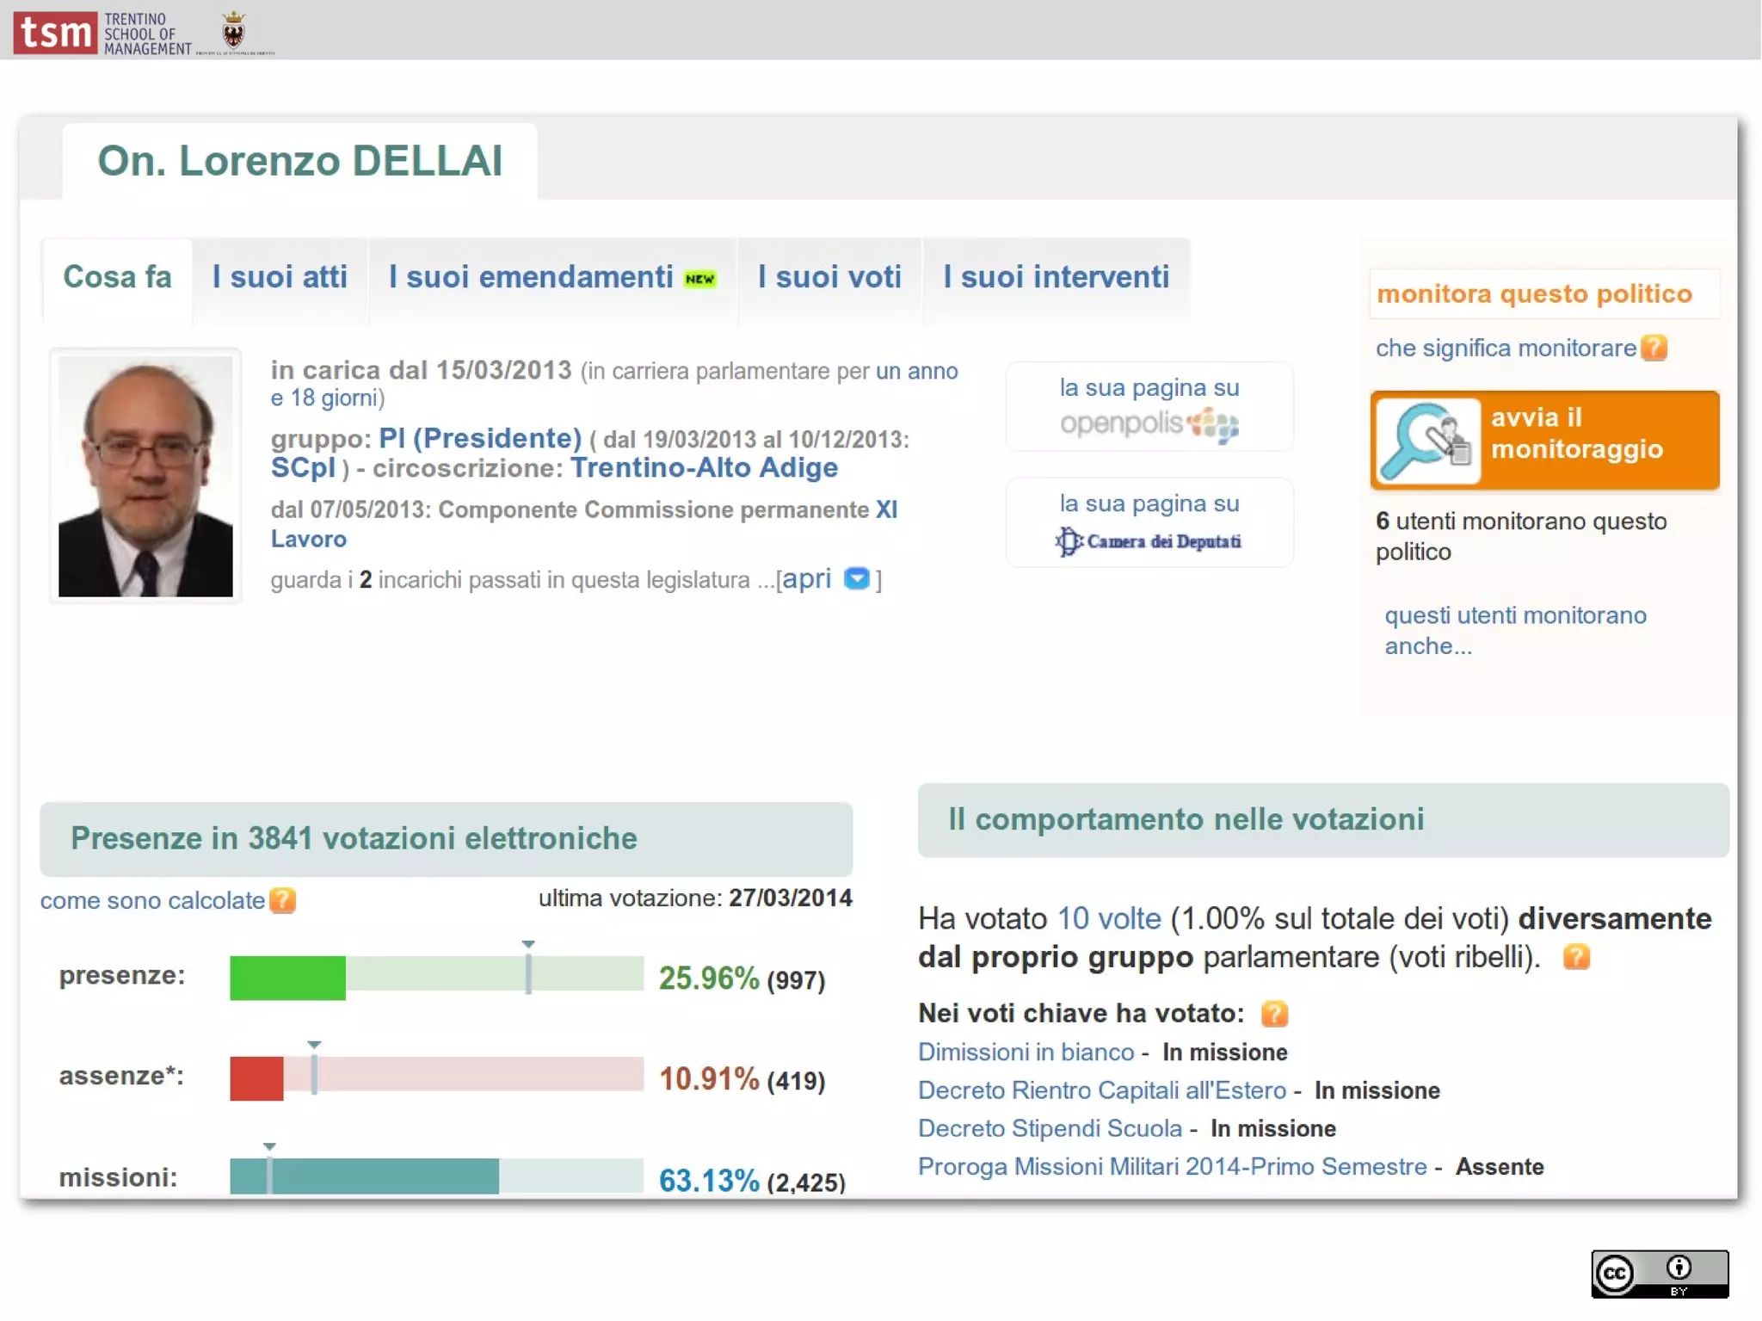
Task: Click the help icon beside 'Nei voti chiave'
Action: (1273, 1014)
